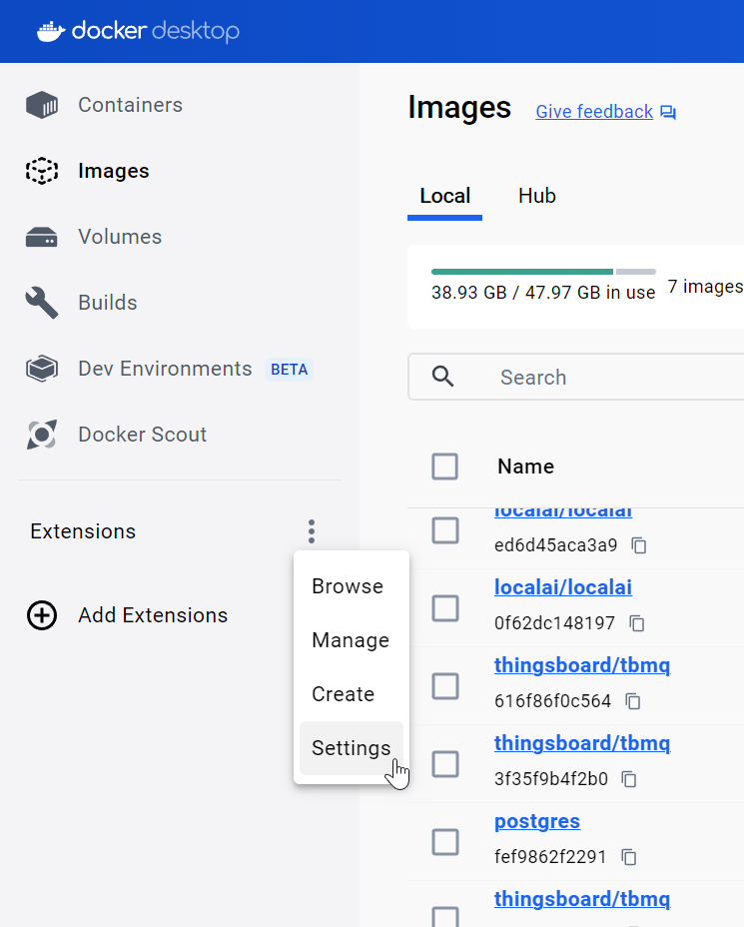Viewport: 744px width, 927px height.
Task: Open Docker Scout icon in sidebar
Action: 42,435
